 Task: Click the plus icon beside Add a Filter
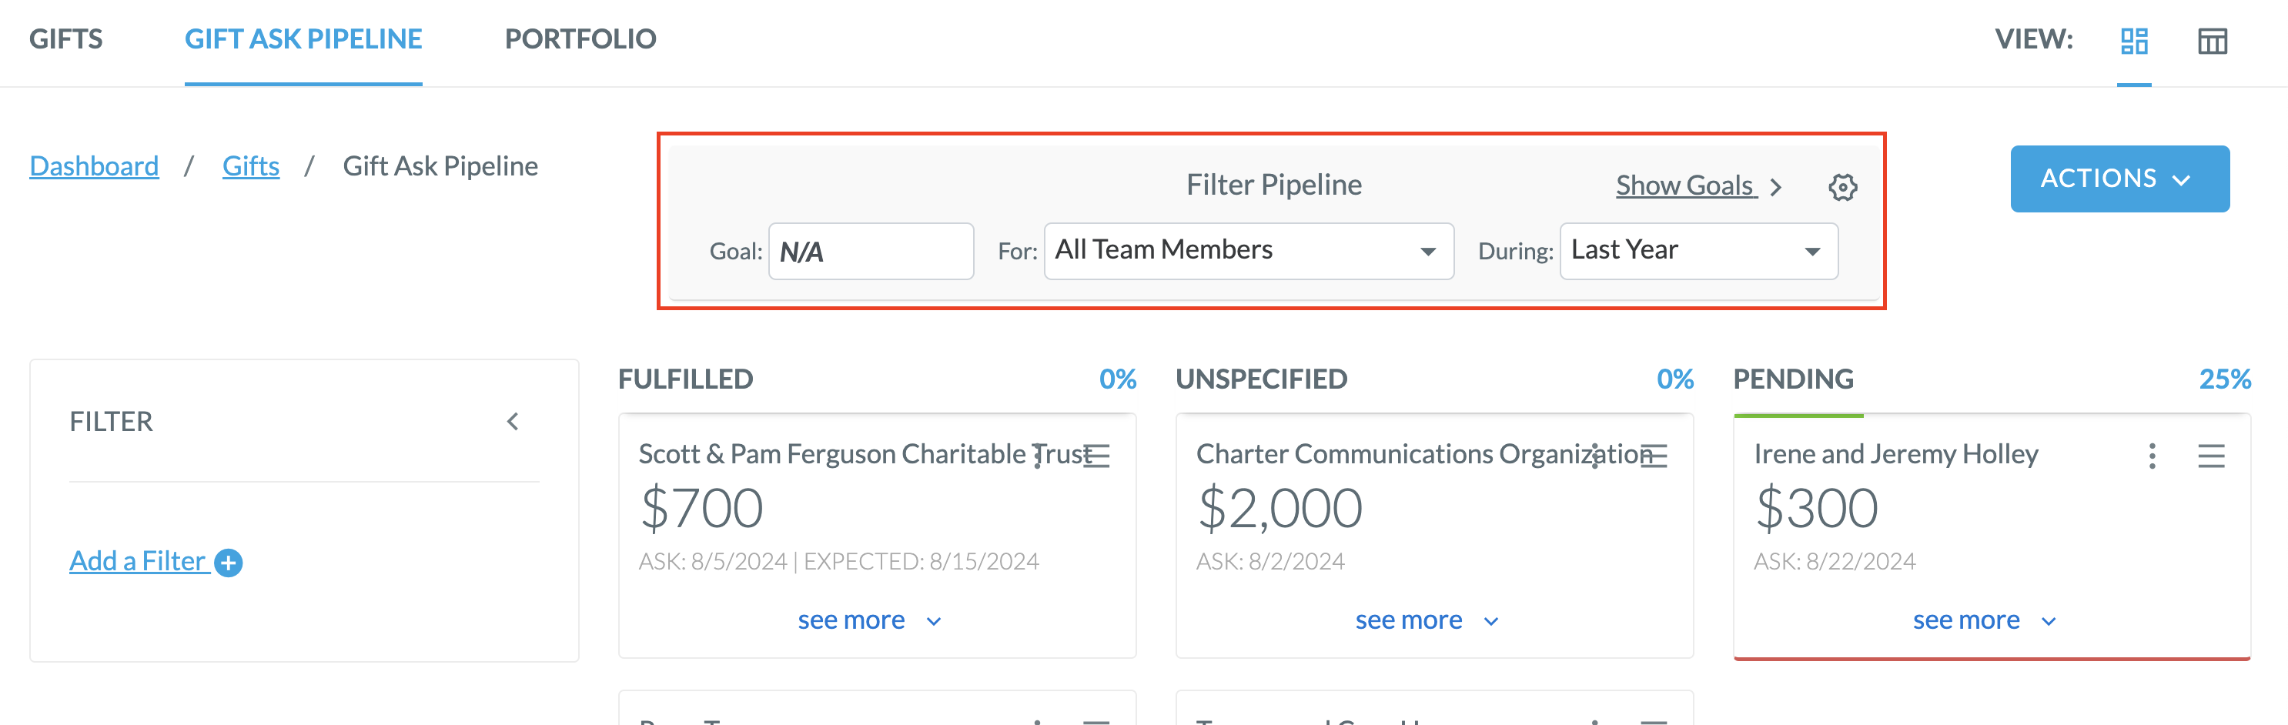229,563
